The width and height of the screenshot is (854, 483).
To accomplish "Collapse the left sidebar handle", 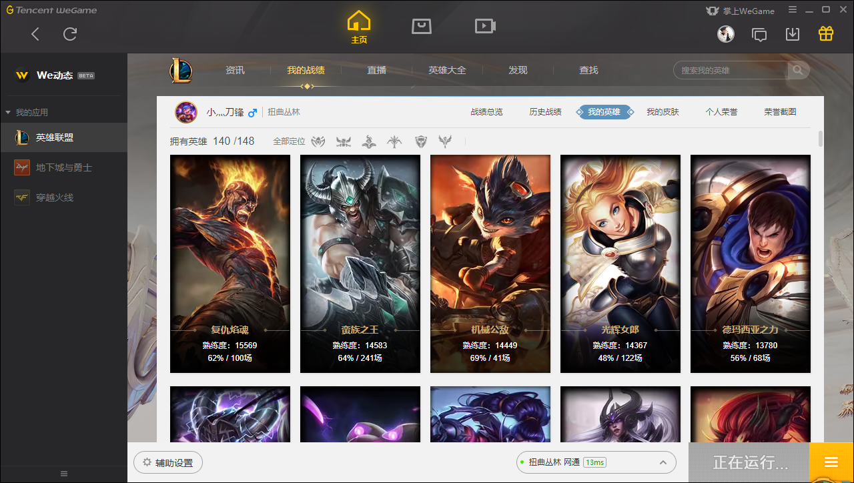I will click(x=64, y=474).
